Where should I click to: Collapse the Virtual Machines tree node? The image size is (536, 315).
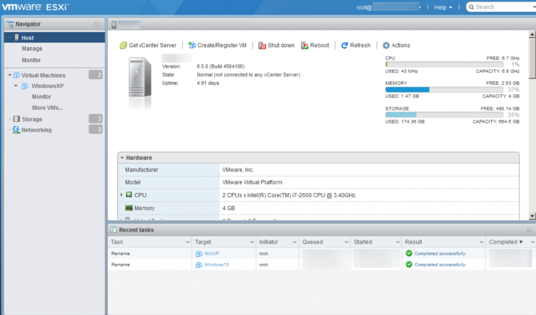click(x=10, y=75)
